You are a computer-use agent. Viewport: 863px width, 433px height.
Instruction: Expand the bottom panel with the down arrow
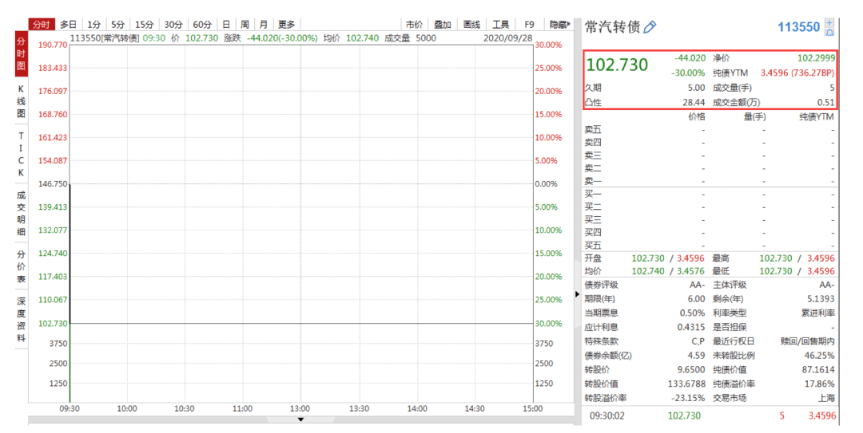(300, 419)
